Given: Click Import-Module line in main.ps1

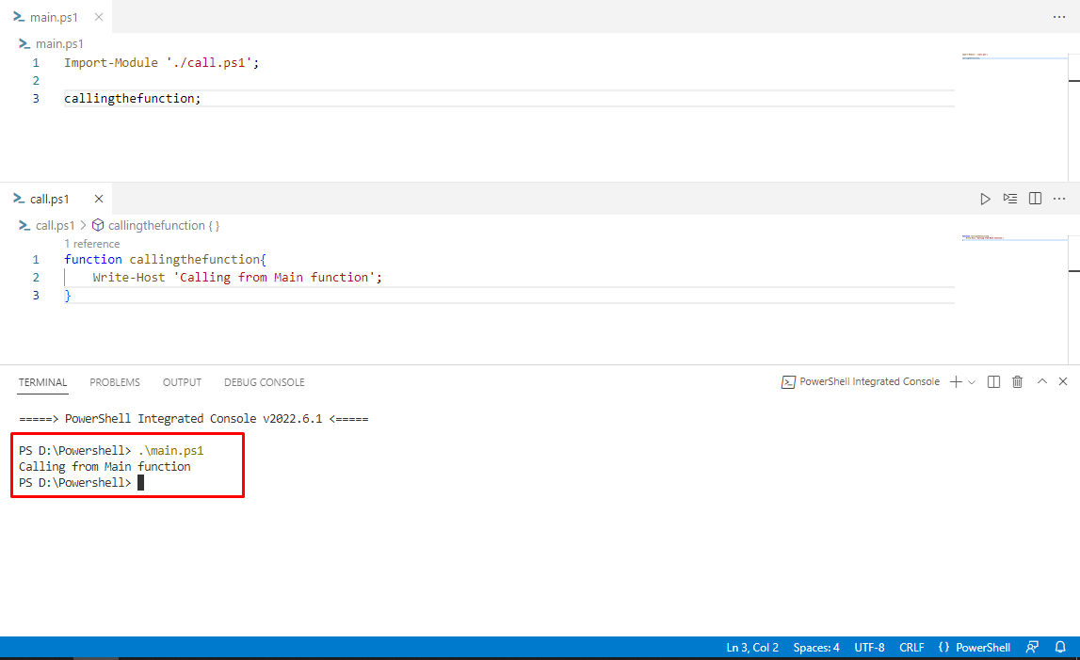Looking at the screenshot, I should click(162, 63).
